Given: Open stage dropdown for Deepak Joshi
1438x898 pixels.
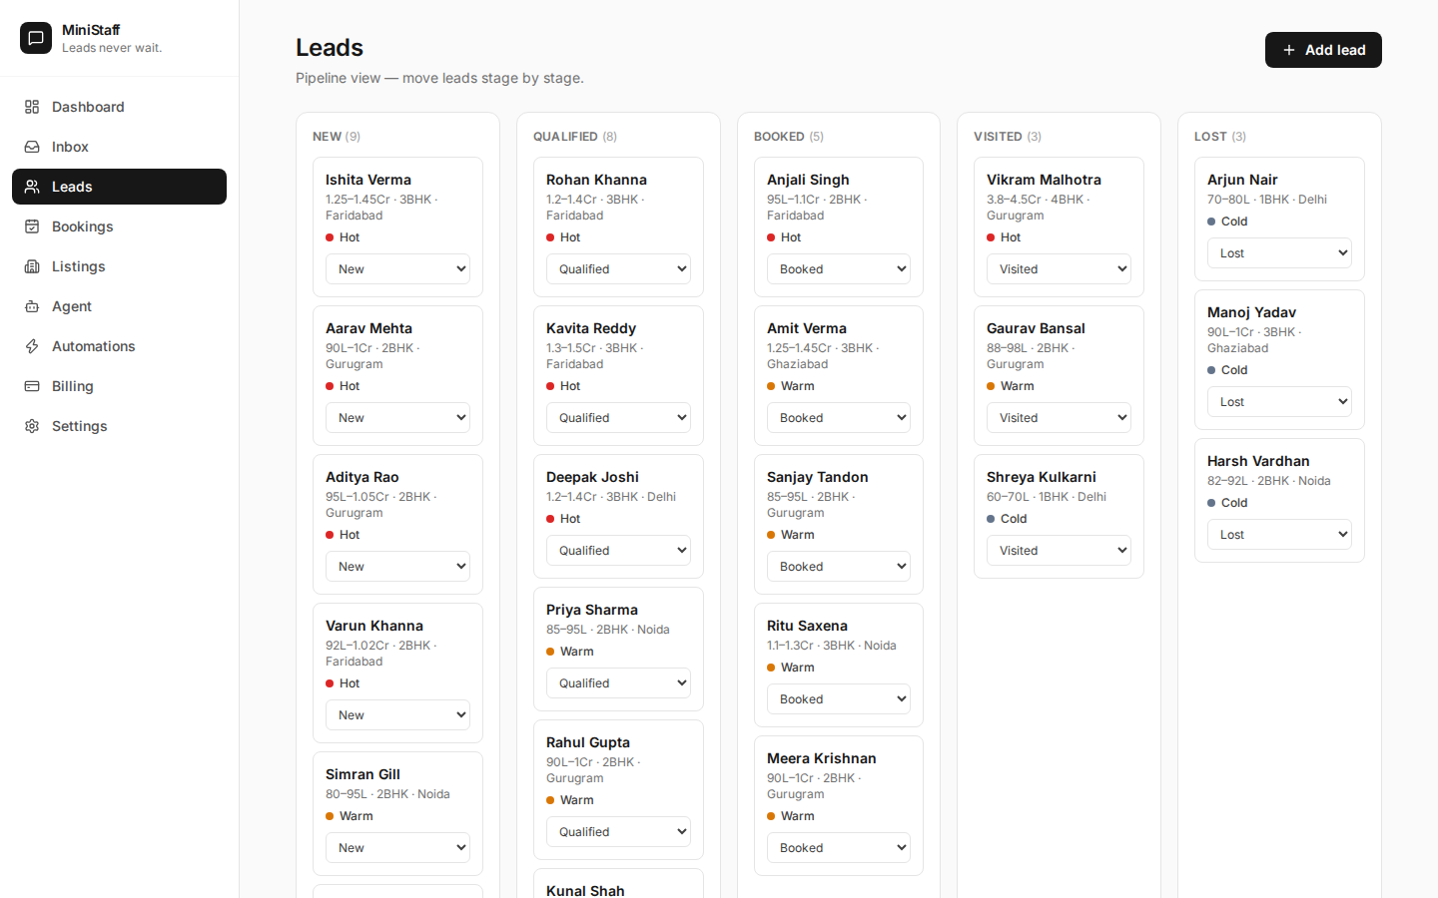Looking at the screenshot, I should (x=618, y=551).
